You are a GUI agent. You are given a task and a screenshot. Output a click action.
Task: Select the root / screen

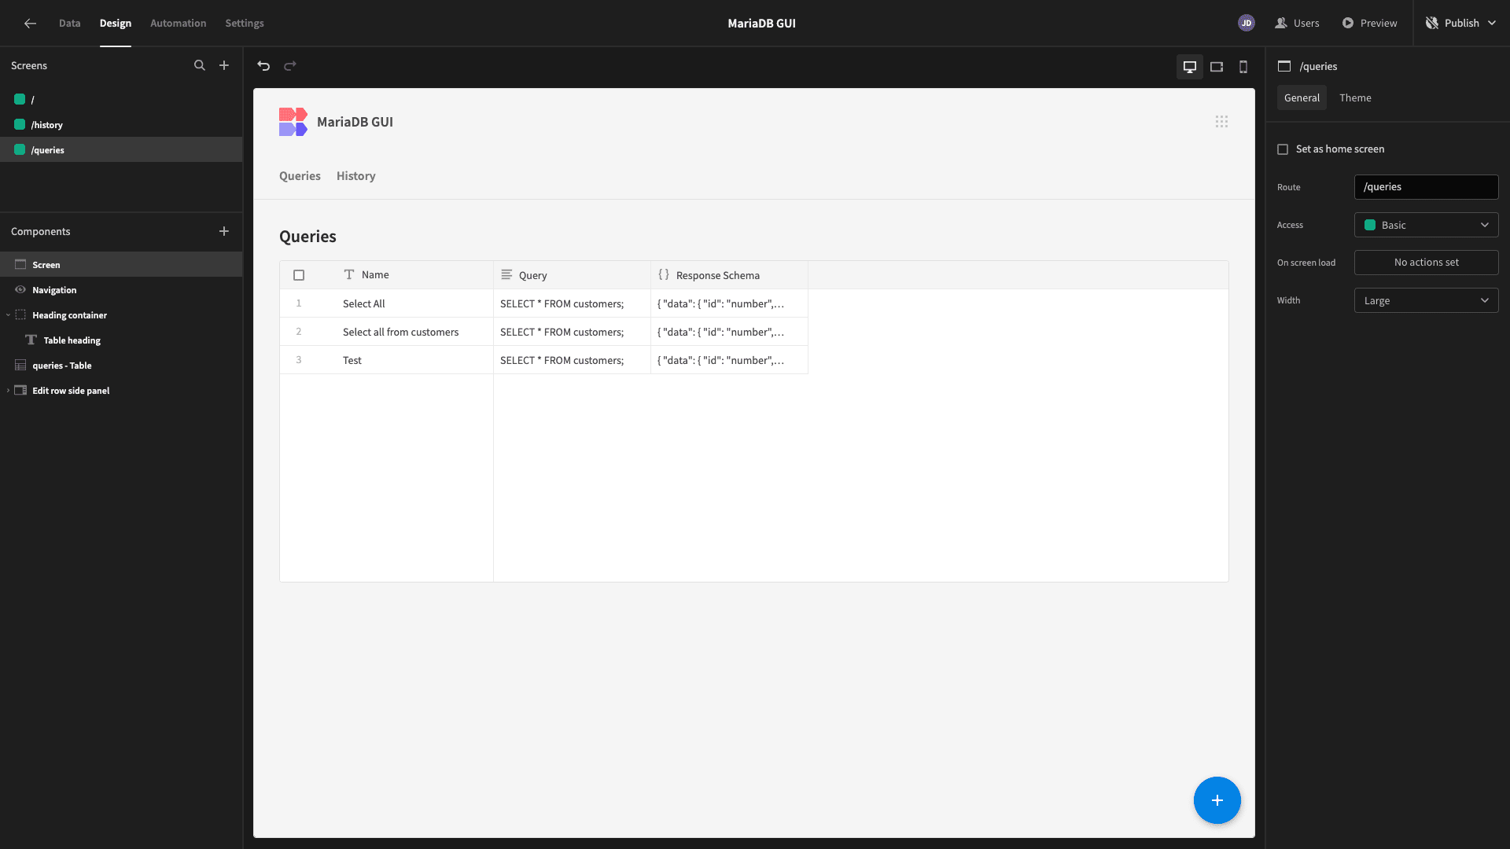pos(121,100)
